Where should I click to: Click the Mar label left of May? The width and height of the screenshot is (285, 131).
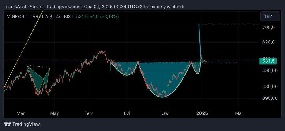(21, 113)
